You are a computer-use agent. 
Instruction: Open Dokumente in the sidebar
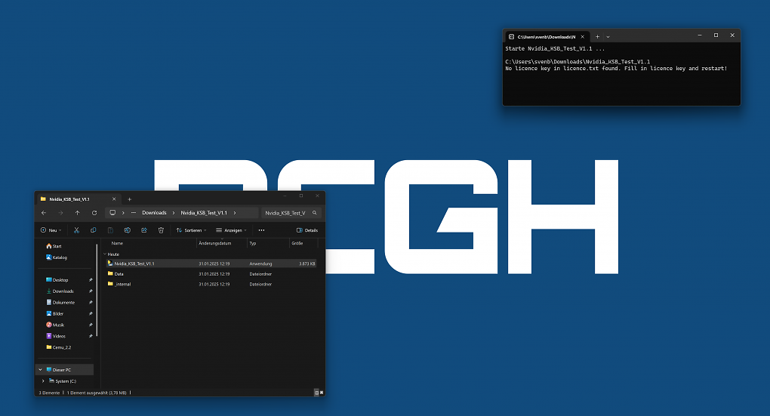click(60, 303)
